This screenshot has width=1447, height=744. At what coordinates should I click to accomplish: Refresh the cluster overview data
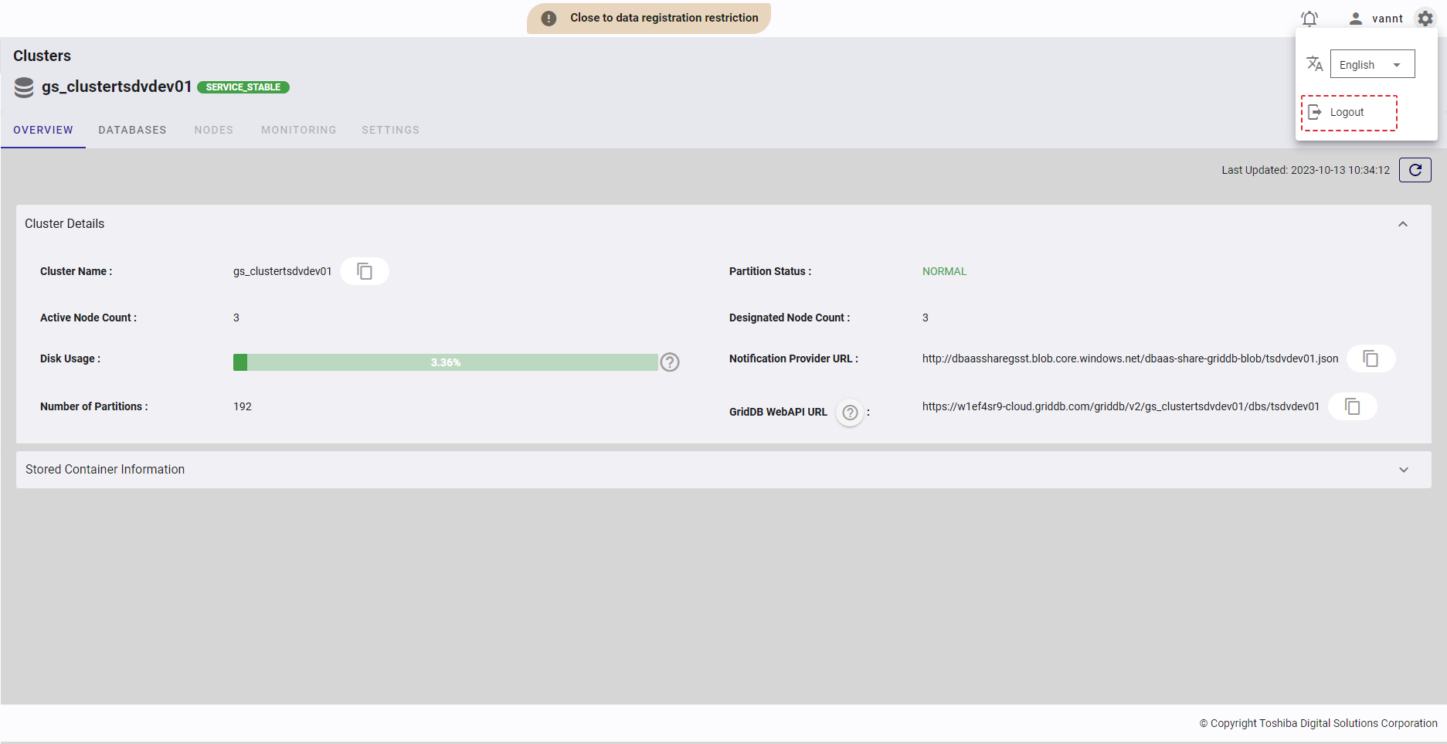pyautogui.click(x=1415, y=170)
